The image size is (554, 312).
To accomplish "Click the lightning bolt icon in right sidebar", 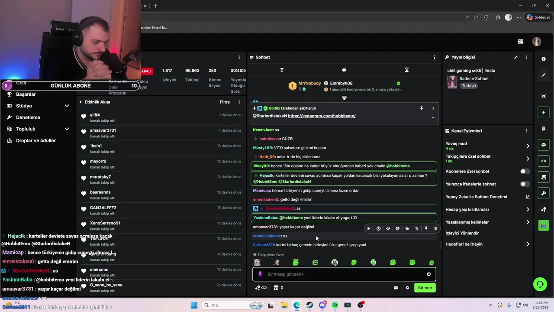I will point(544,113).
